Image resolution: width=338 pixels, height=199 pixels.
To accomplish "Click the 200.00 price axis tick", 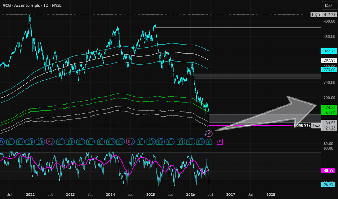I will (329, 98).
